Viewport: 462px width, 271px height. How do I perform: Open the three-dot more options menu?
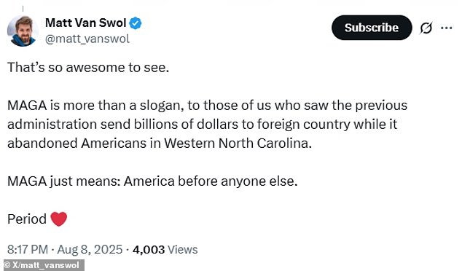pos(447,28)
